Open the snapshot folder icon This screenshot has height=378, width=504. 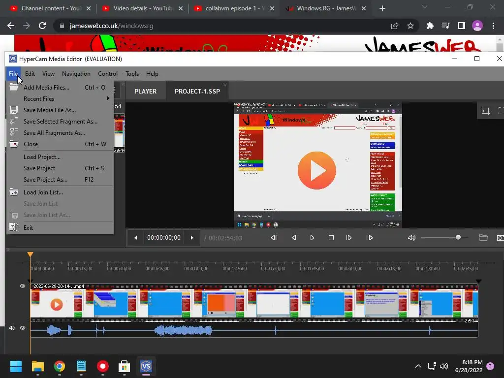coord(483,238)
